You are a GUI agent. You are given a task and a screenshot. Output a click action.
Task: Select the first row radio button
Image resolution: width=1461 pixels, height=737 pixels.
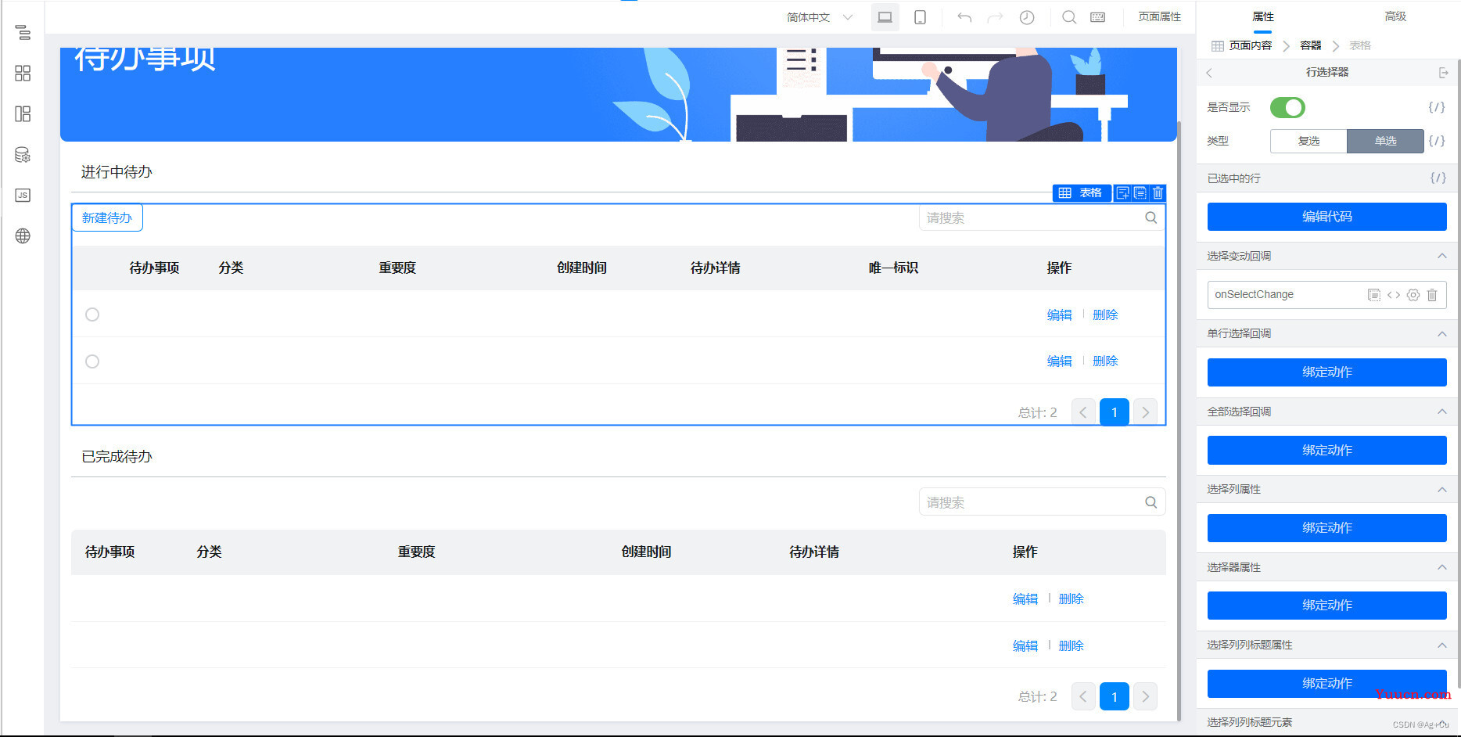[x=92, y=315]
